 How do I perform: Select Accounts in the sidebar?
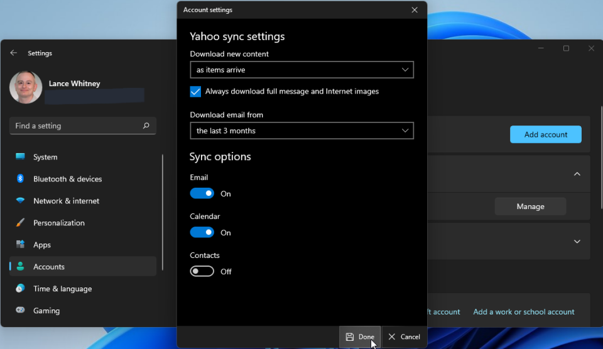49,267
